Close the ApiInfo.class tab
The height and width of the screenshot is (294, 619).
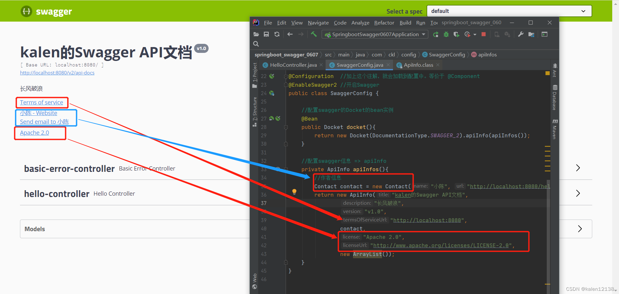click(438, 65)
